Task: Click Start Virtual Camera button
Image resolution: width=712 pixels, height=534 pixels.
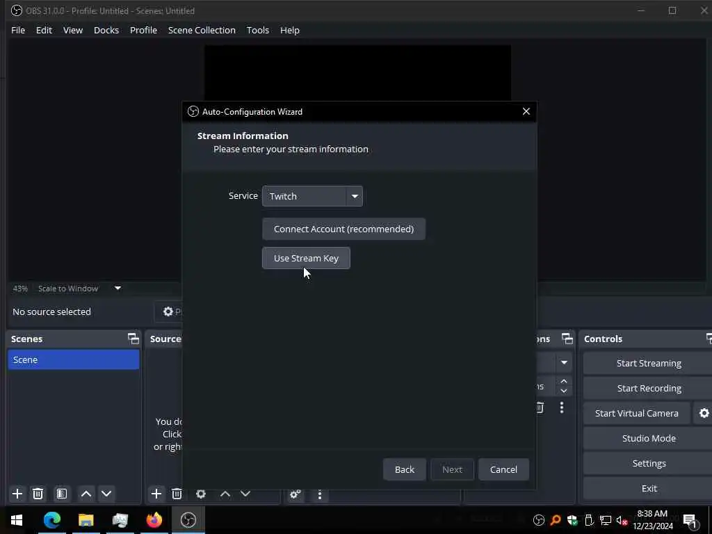Action: pos(637,413)
